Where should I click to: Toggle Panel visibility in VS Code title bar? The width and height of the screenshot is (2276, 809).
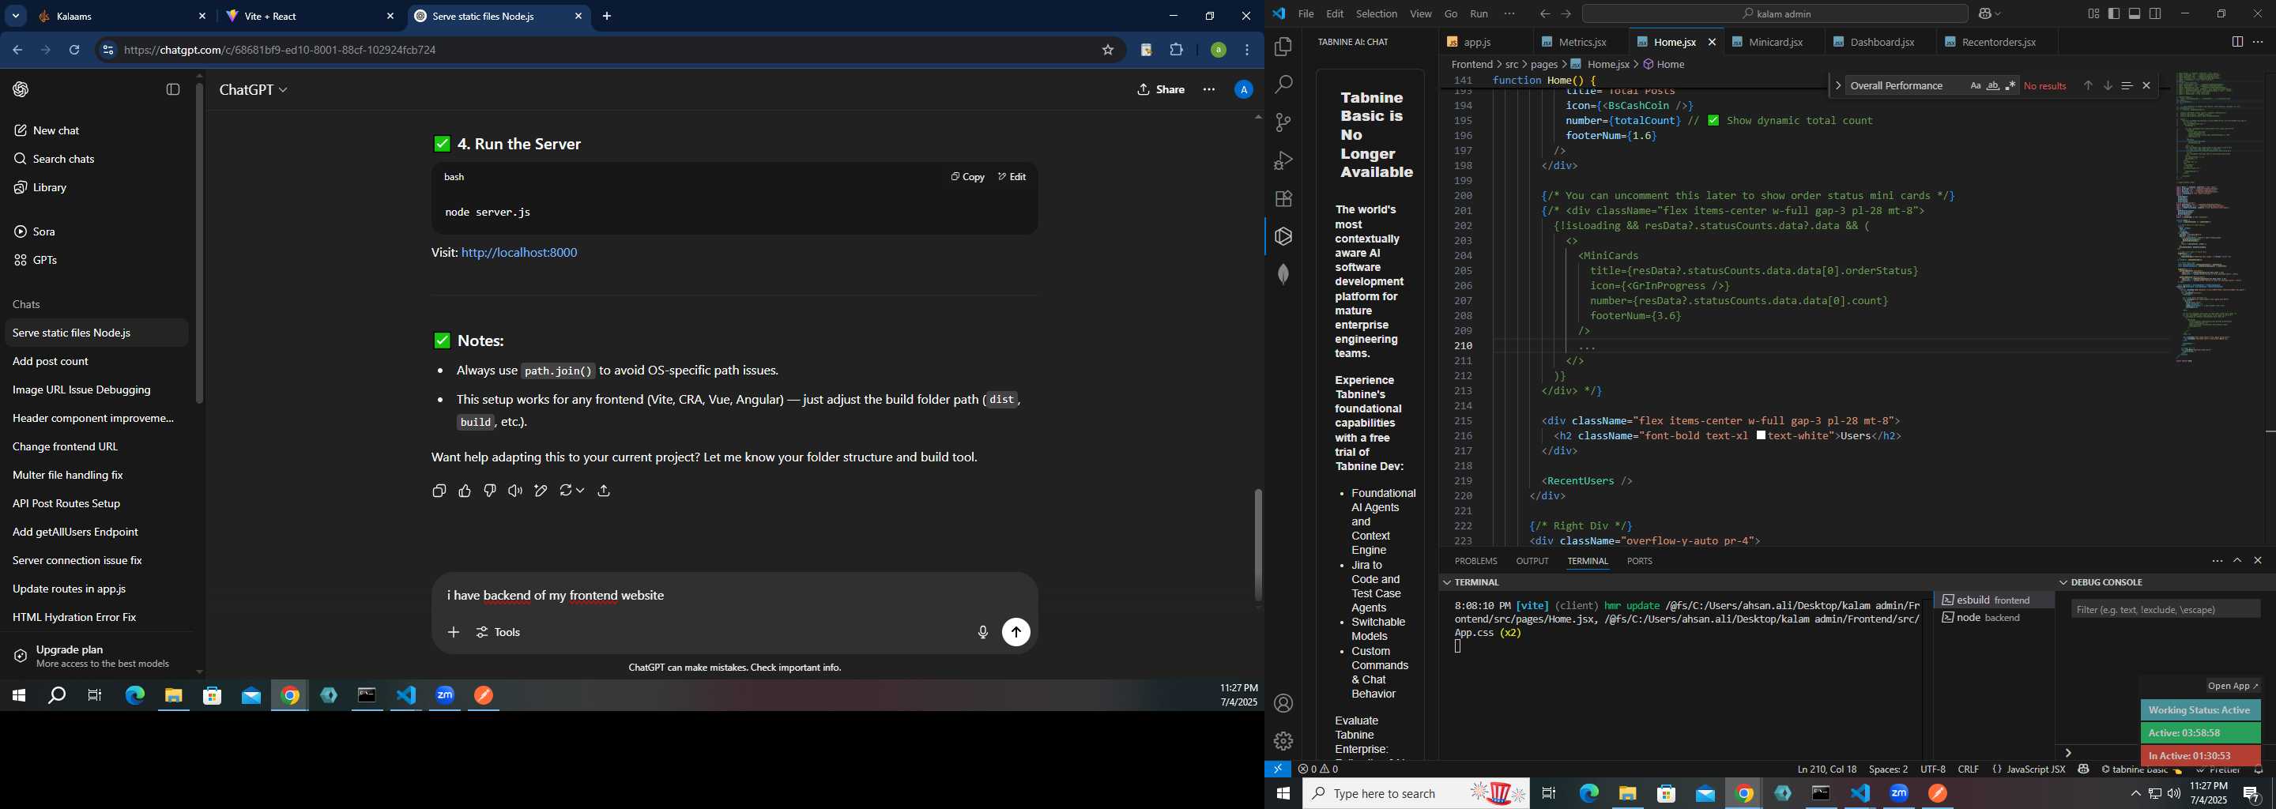[x=2135, y=14]
